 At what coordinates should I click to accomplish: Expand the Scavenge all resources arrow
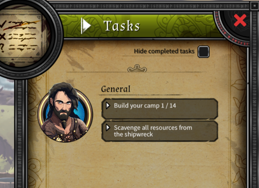coord(108,128)
